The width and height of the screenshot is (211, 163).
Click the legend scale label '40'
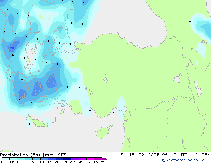click(x=88, y=162)
